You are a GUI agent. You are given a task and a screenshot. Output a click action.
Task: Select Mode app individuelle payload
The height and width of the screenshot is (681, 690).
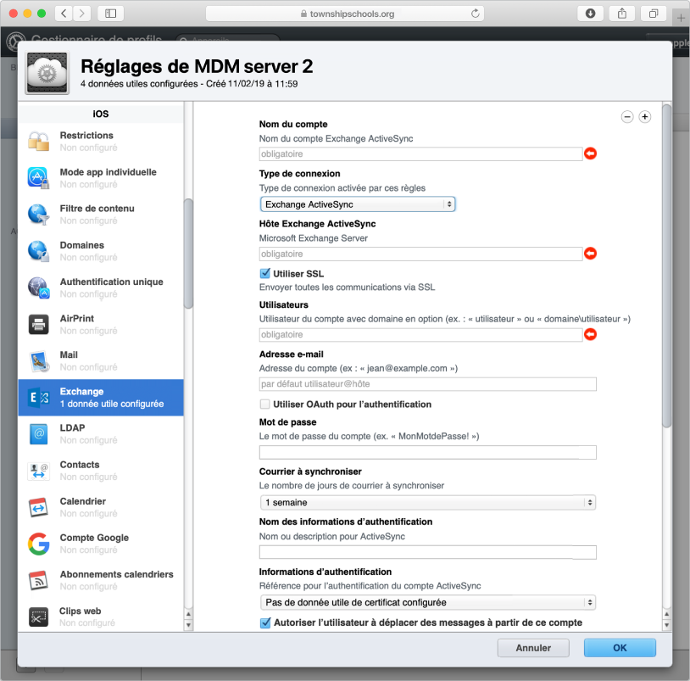pyautogui.click(x=101, y=178)
